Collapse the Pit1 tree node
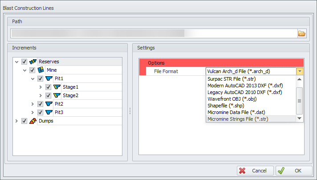Image resolution: width=317 pixels, height=180 pixels. pyautogui.click(x=33, y=79)
